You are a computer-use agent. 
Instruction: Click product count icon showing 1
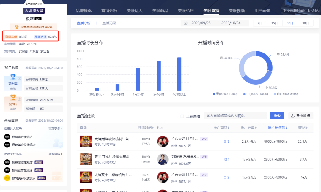click(x=226, y=159)
